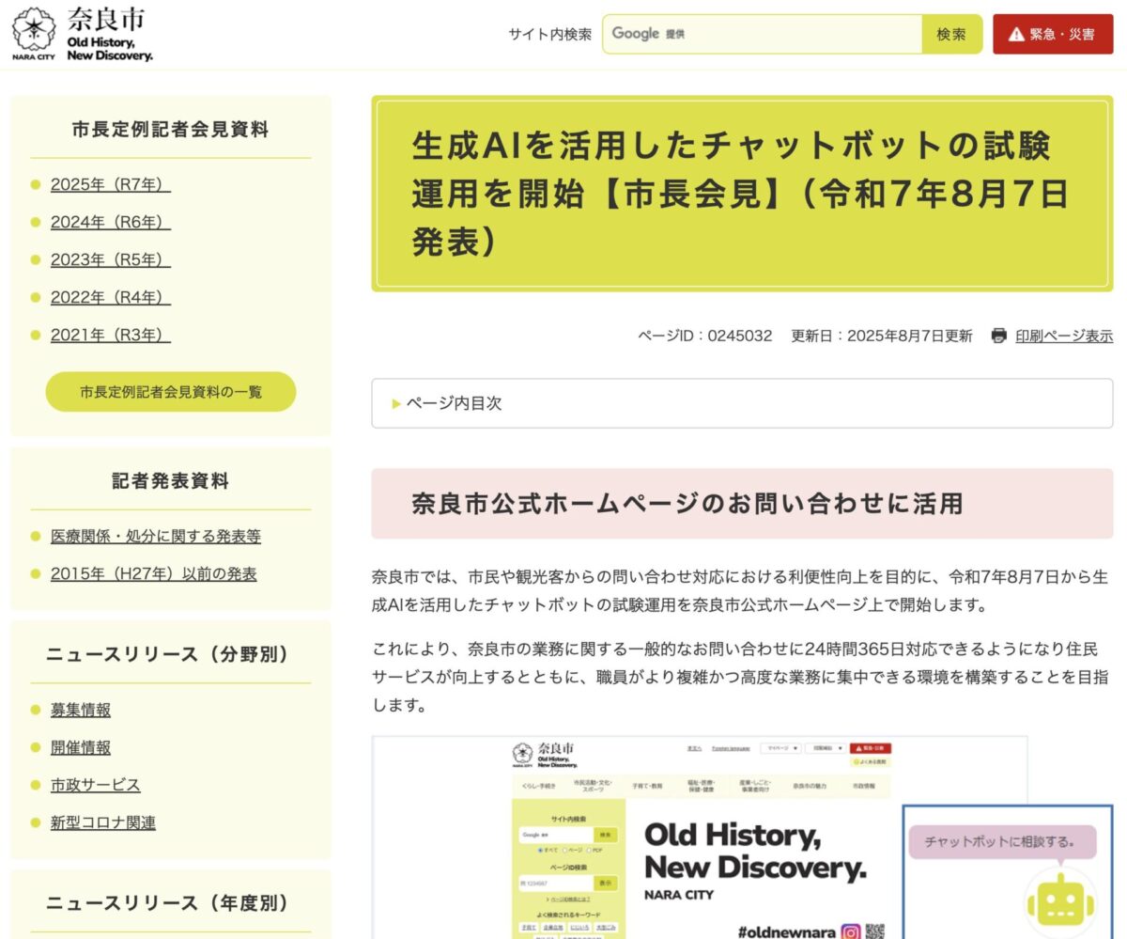
Task: Click the 生成AIを活用したチャットボット page title
Action: [742, 194]
